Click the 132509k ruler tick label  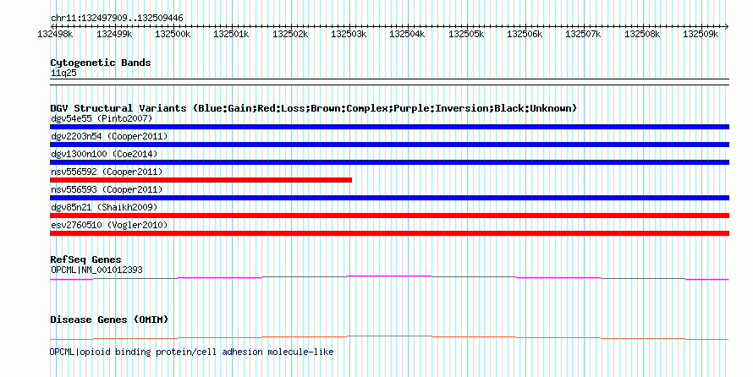[x=701, y=34]
